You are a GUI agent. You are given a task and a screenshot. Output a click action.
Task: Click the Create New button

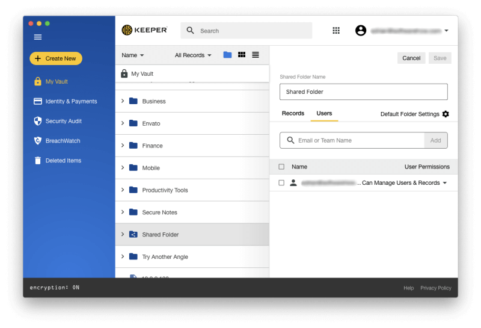coord(56,58)
